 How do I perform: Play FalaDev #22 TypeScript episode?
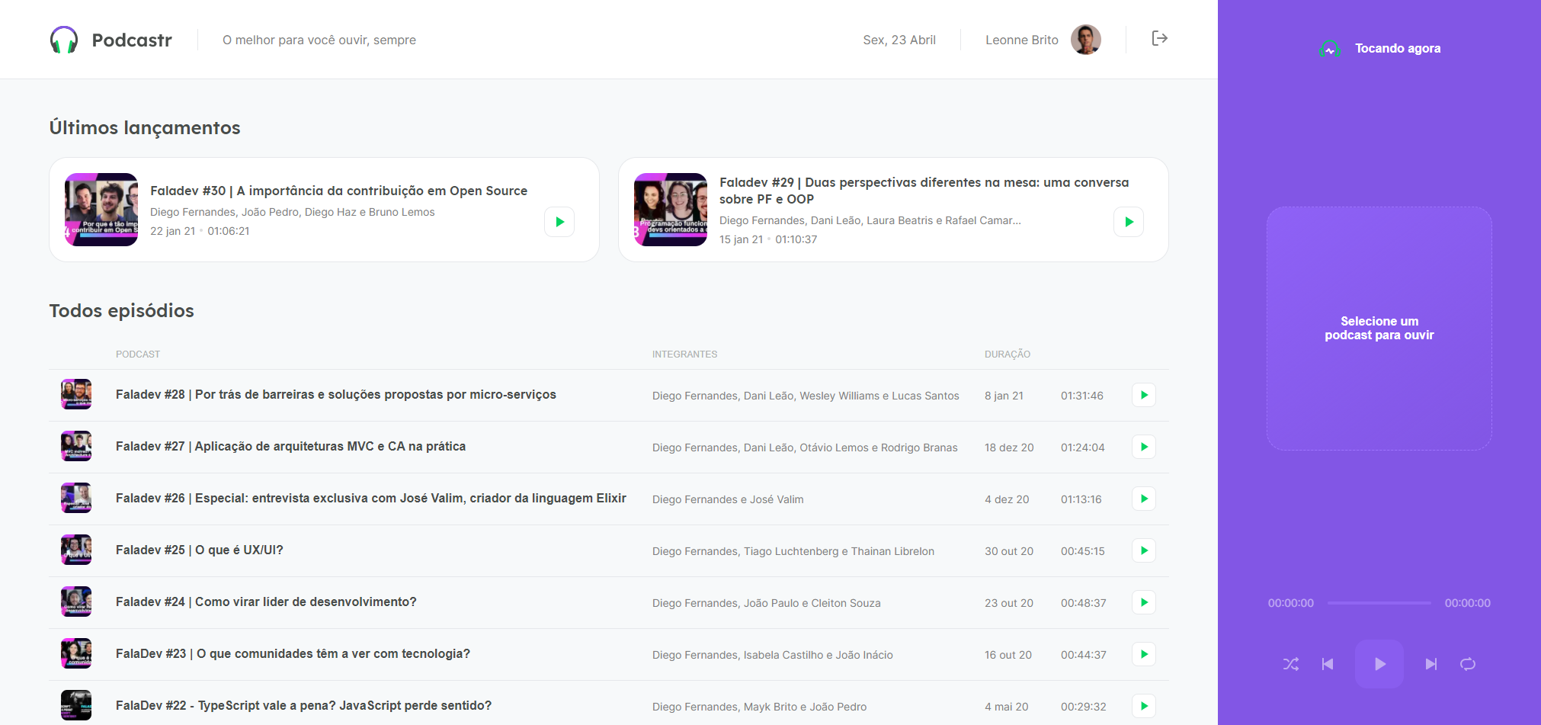pos(1144,706)
